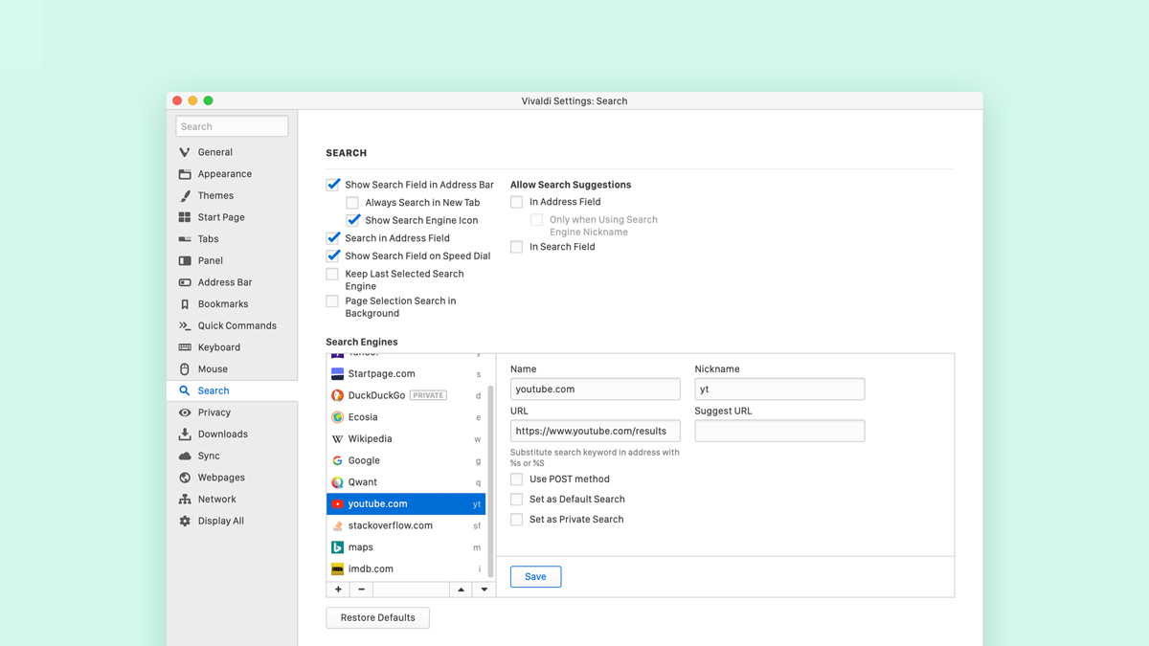
Task: Switch to Quick Commands settings
Action: (x=232, y=325)
